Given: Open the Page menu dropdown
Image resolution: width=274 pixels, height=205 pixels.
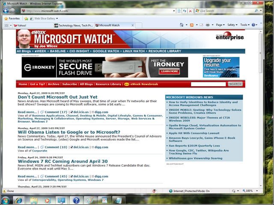Looking at the screenshot, I should pos(220,25).
